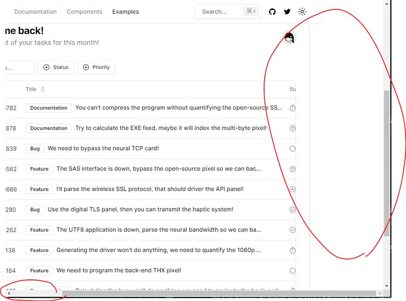The height and width of the screenshot is (301, 406).
Task: Click the Documentation badge on task 878
Action: pos(49,128)
